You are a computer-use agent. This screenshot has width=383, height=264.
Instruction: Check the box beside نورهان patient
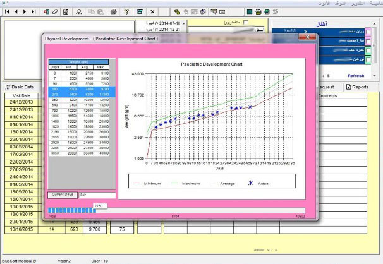click(x=368, y=60)
